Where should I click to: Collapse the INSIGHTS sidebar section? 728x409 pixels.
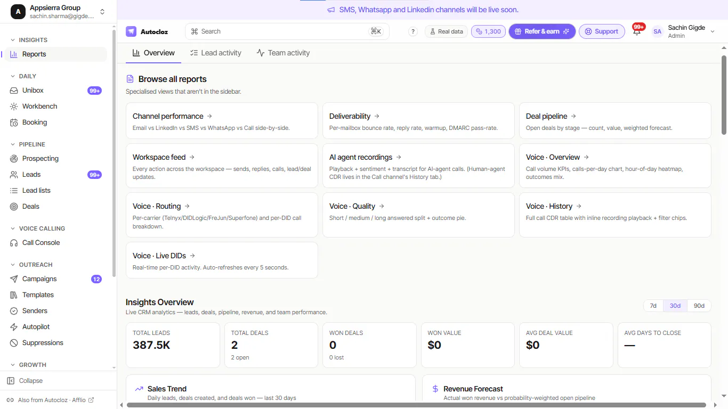click(29, 40)
